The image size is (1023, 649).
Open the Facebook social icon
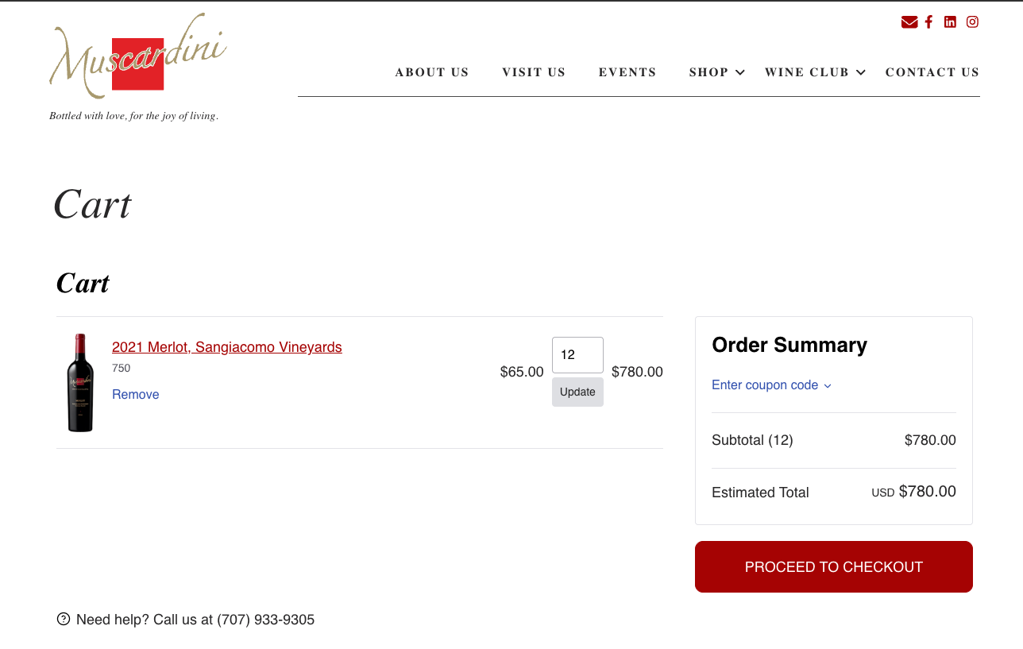click(928, 22)
